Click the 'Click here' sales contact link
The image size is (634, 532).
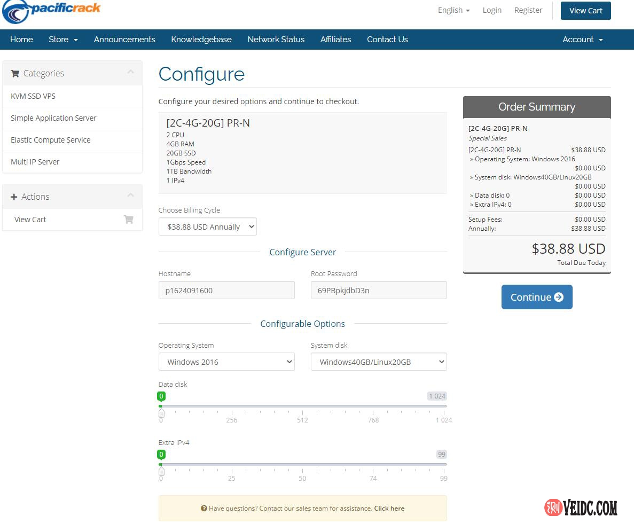click(389, 508)
